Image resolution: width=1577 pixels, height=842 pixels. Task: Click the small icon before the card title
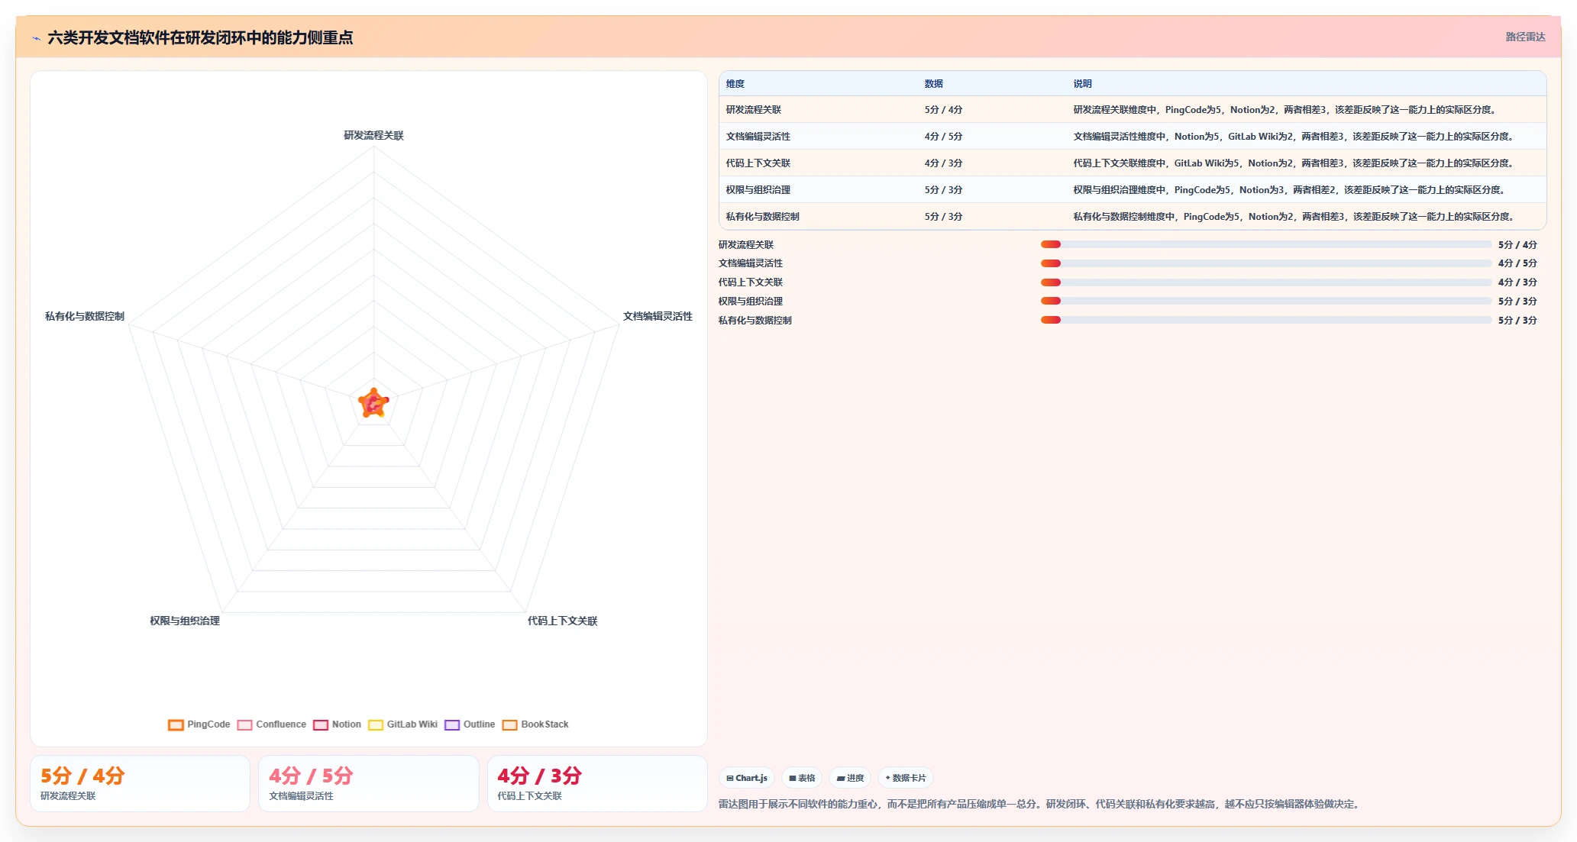[36, 38]
